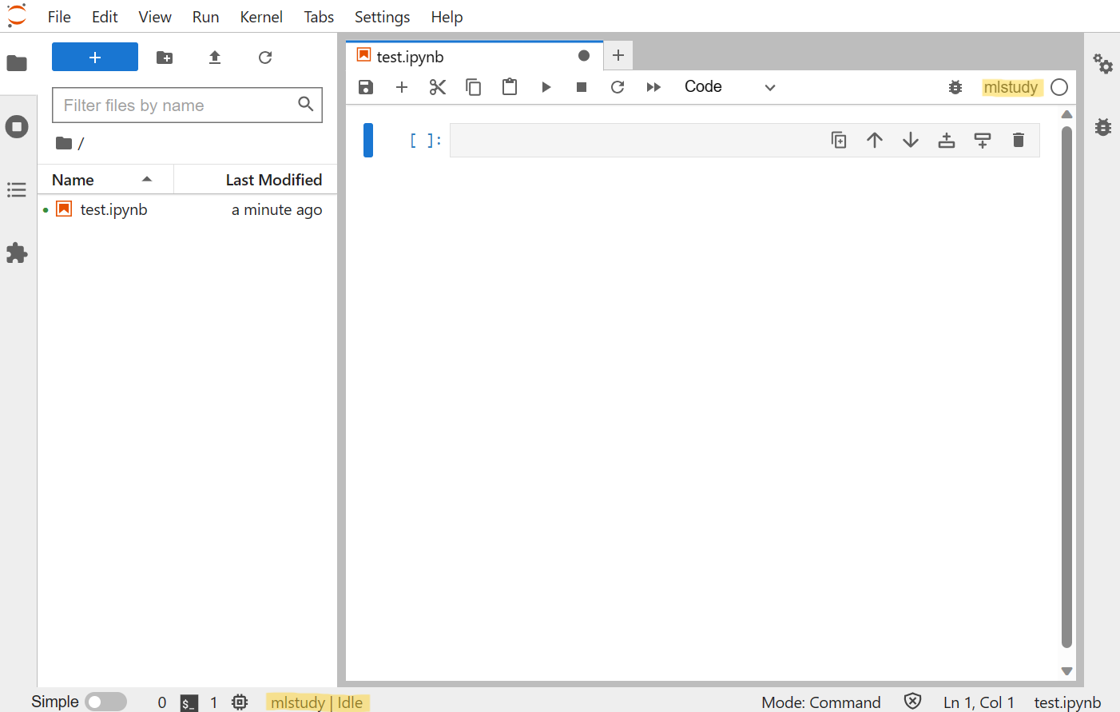The image size is (1120, 712).
Task: Switch kernel via mlstudy name
Action: 1011,87
